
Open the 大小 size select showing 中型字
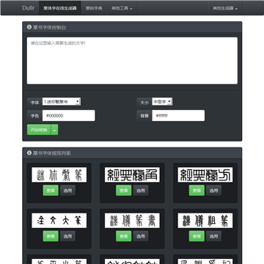(162, 102)
